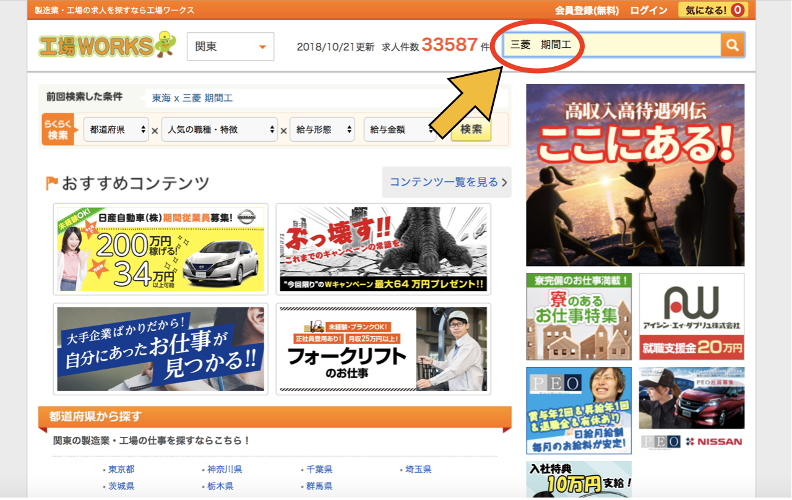Image resolution: width=792 pixels, height=500 pixels.
Task: Click the job count 33587 text
Action: [x=450, y=45]
